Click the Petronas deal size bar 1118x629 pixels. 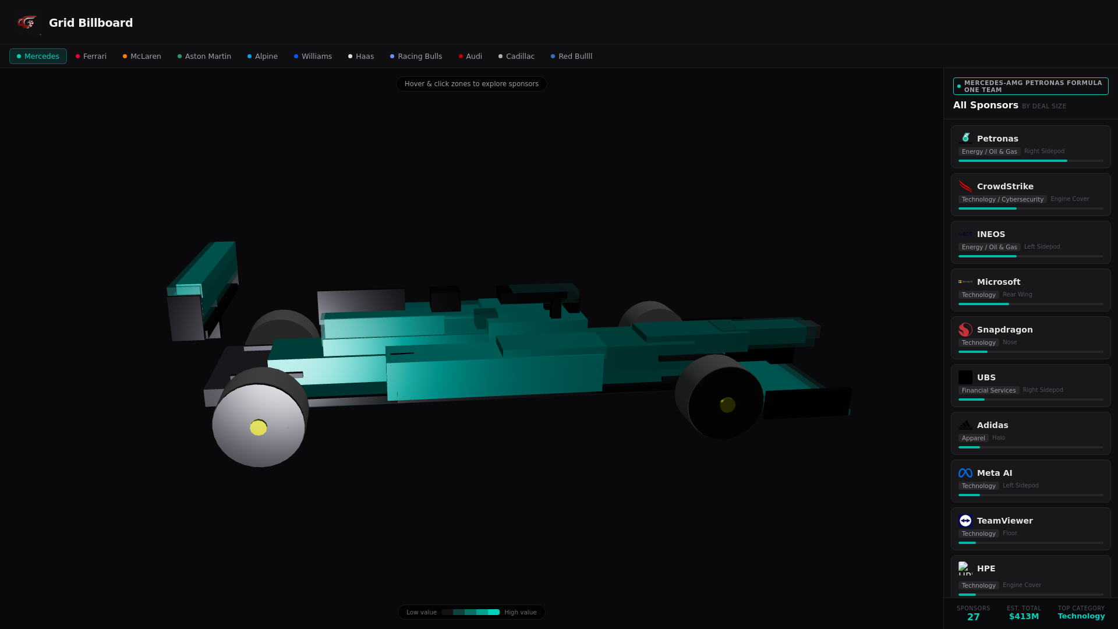(x=1031, y=161)
